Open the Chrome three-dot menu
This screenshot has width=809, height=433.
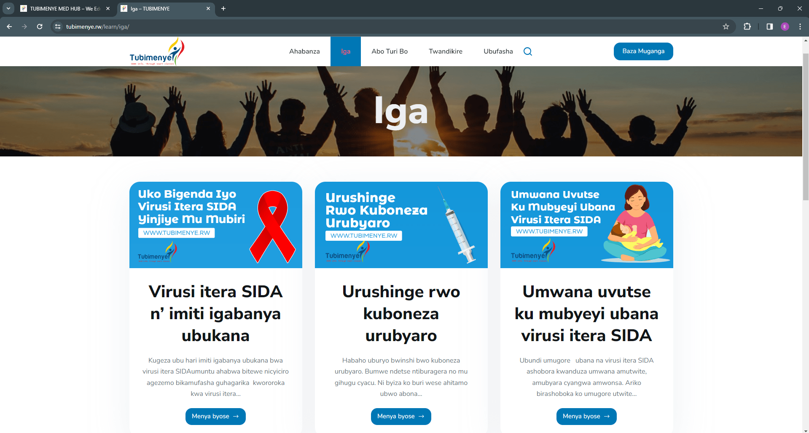point(800,27)
